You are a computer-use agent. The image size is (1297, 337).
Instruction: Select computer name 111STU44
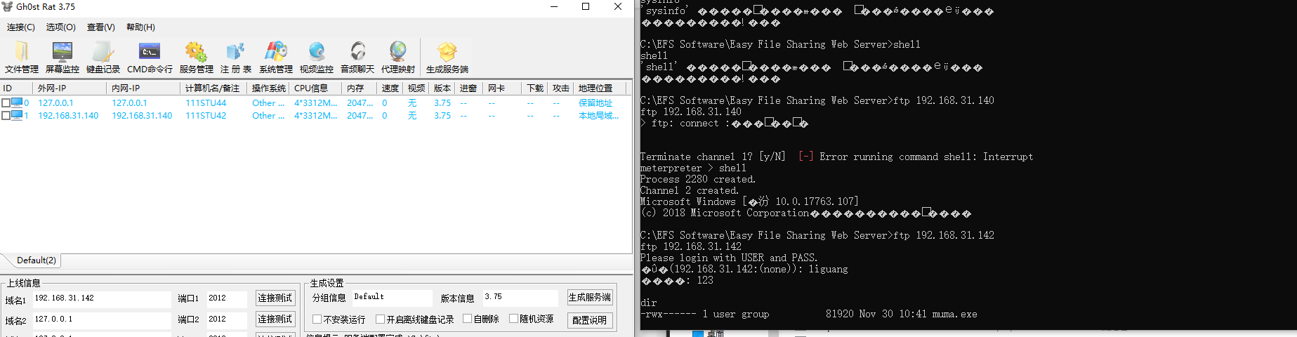(x=206, y=103)
